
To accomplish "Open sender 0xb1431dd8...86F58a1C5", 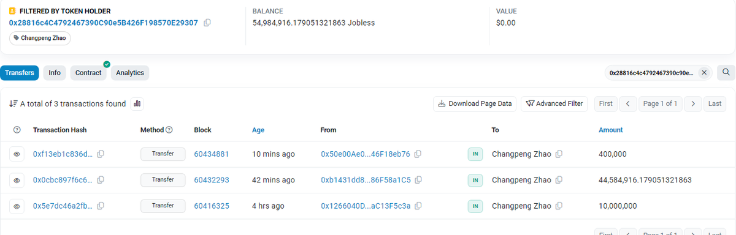I will coord(366,180).
